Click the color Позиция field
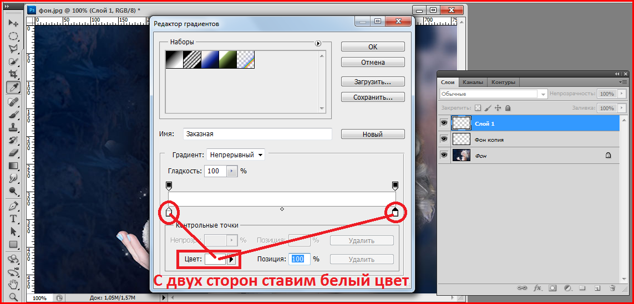 click(x=300, y=259)
